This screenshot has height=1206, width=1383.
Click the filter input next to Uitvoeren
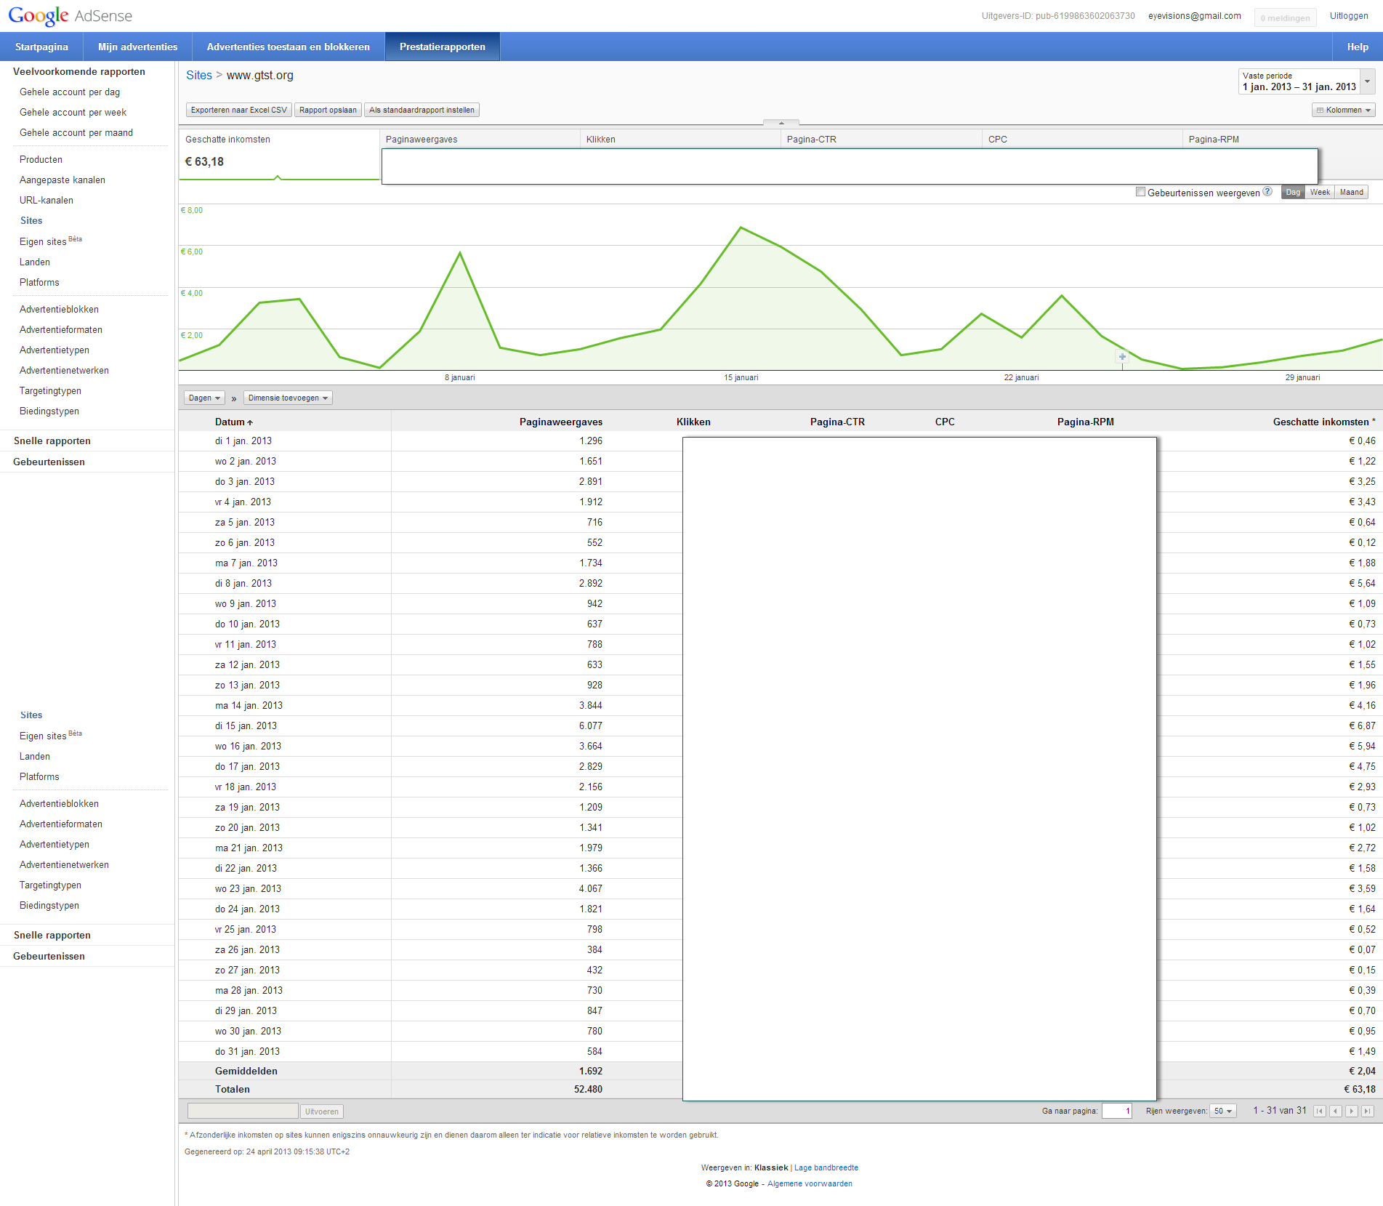[x=243, y=1111]
